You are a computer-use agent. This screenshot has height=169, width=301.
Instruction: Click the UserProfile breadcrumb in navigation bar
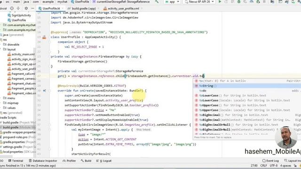click(80, 2)
